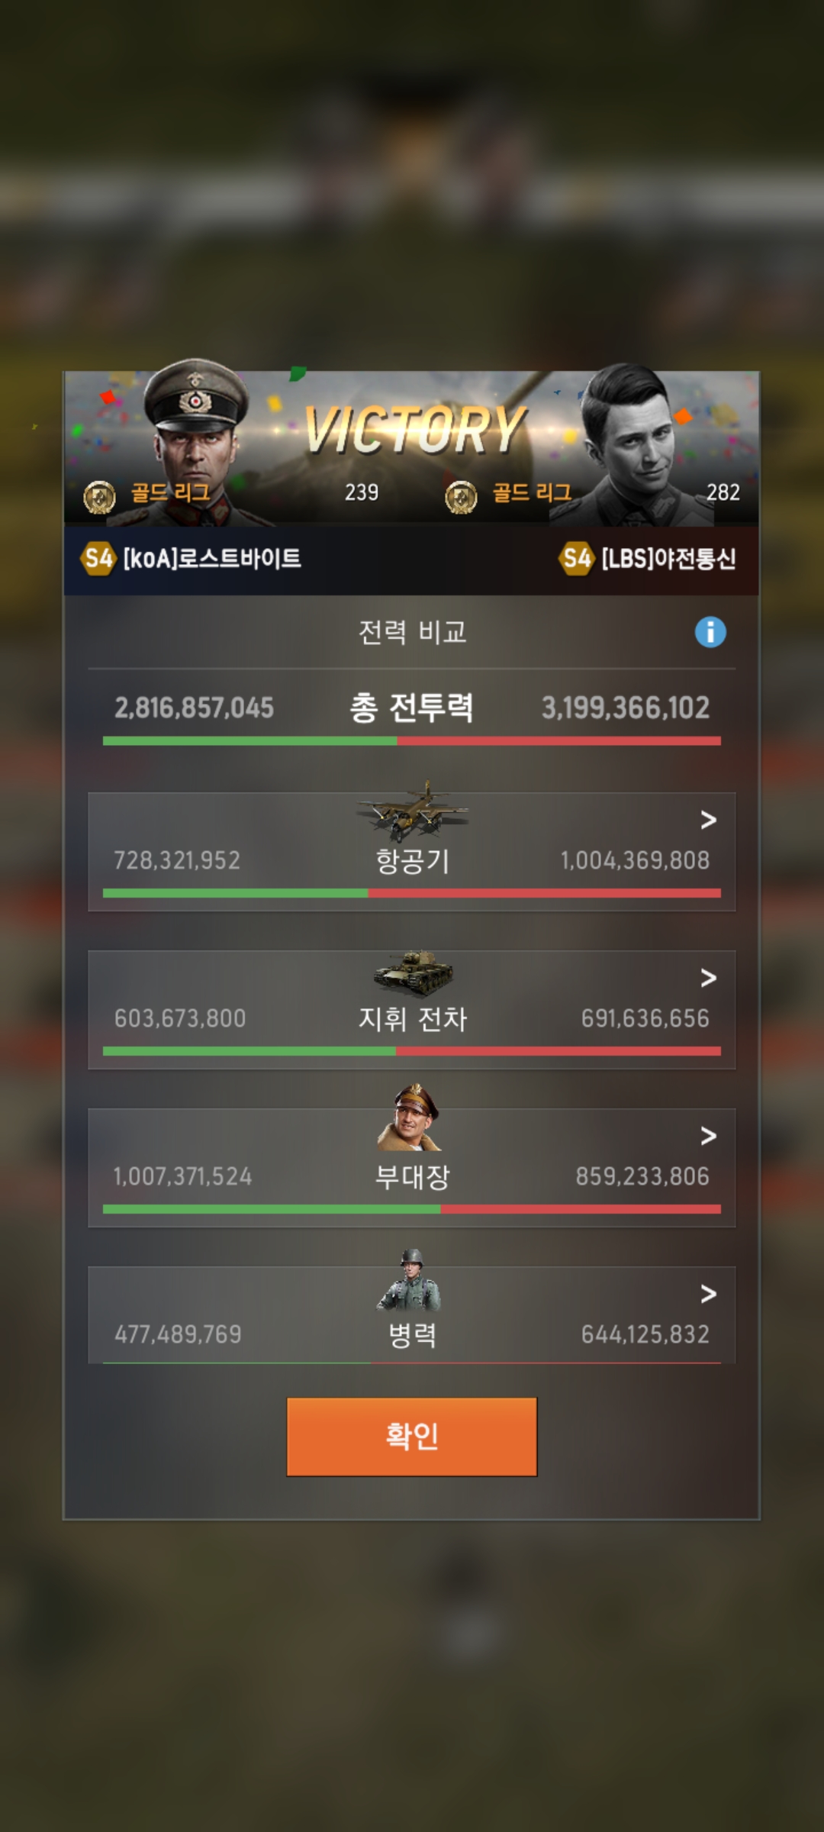The width and height of the screenshot is (824, 1832).
Task: Open [koA]로스트바이트 player name
Action: pos(212,559)
